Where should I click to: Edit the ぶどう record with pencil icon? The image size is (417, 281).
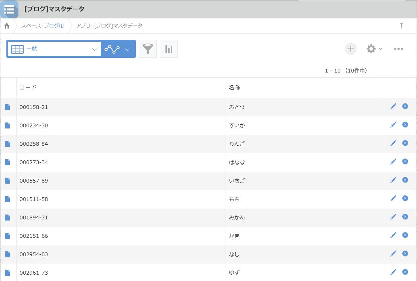[x=393, y=106]
